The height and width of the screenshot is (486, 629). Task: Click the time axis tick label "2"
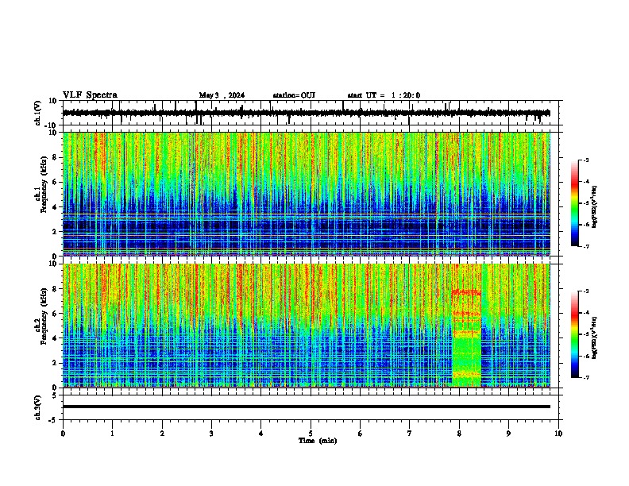coord(162,434)
